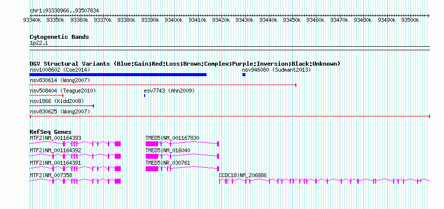
Task: Click the MTF2|NM_007358 transcript label
Action: pyautogui.click(x=51, y=175)
